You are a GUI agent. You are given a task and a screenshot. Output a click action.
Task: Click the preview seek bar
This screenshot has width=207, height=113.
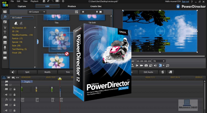[x=168, y=56]
